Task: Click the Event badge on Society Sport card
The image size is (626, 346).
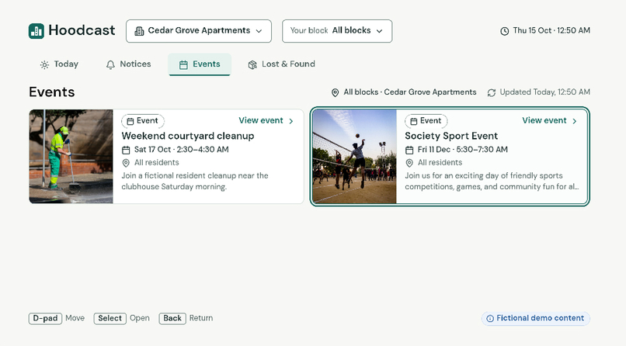Action: [x=426, y=121]
